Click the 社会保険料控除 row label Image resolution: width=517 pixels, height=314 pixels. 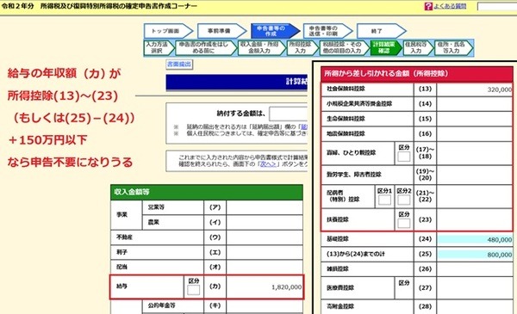tap(346, 89)
